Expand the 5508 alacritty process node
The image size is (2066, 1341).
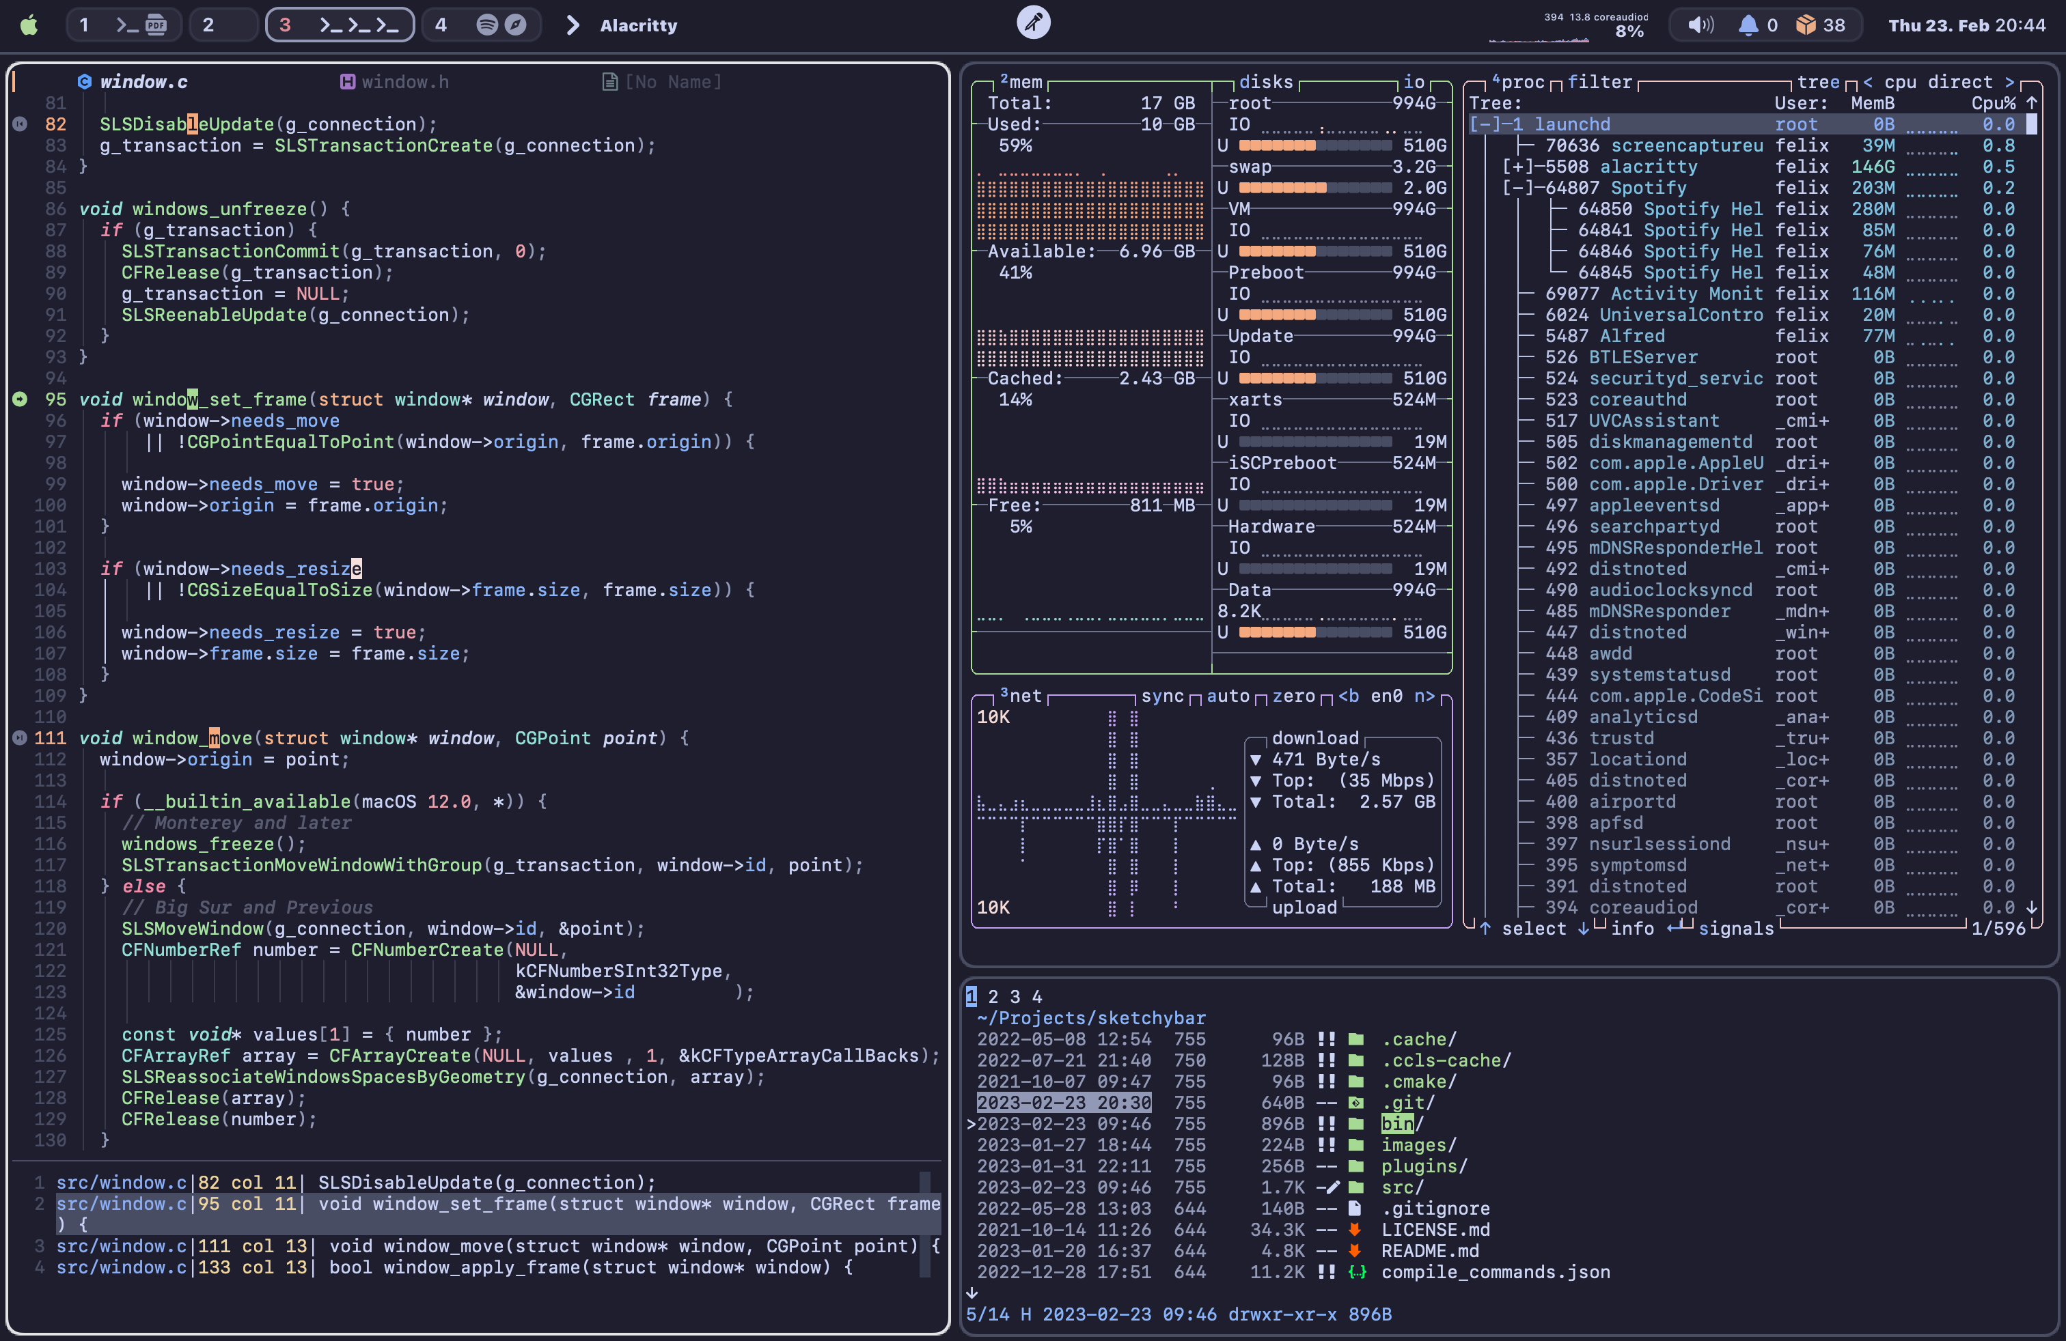(1518, 167)
